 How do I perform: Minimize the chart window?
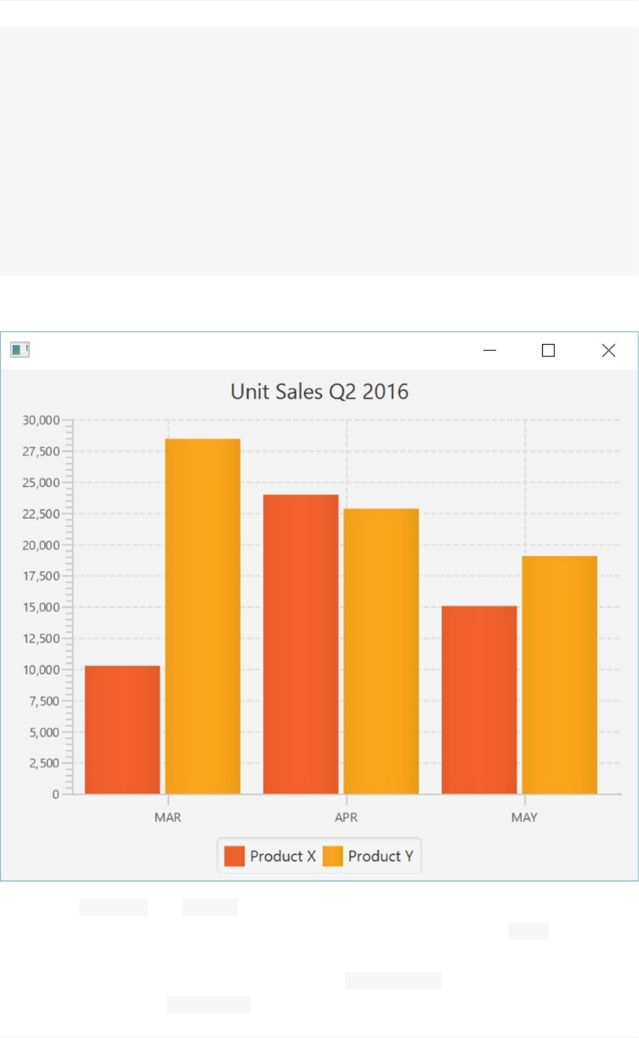[490, 350]
